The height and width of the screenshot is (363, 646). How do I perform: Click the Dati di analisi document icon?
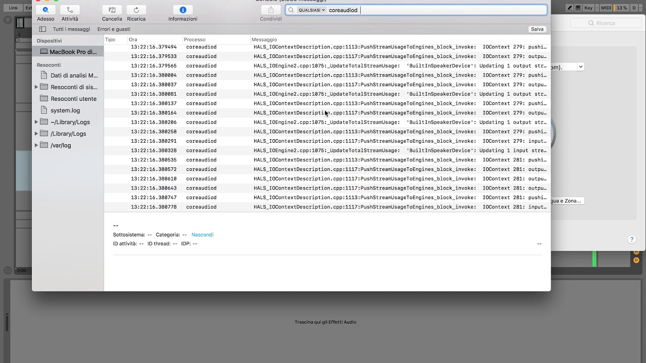point(44,75)
